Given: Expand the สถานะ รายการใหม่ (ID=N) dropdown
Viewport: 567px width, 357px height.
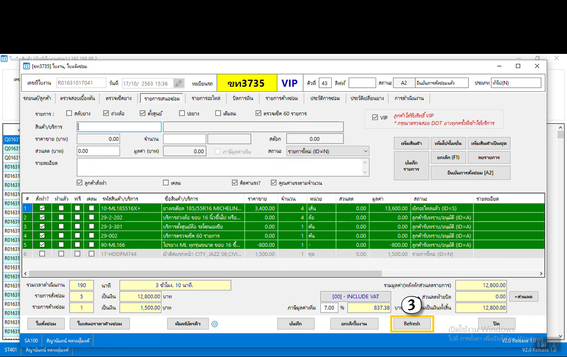Looking at the screenshot, I should (x=365, y=151).
